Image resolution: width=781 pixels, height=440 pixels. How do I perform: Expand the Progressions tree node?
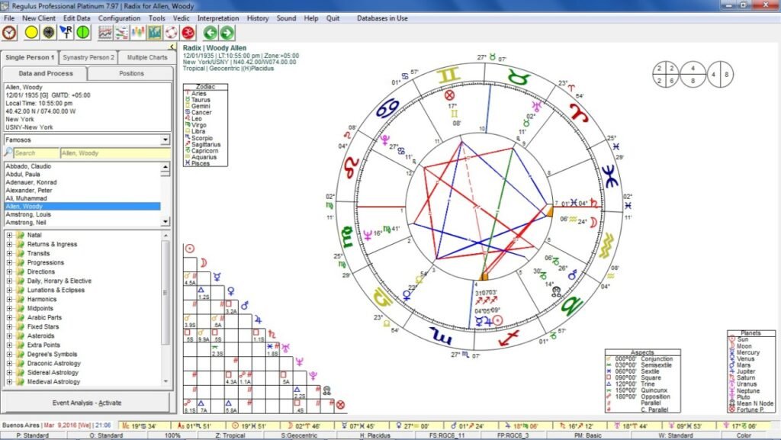tap(9, 262)
